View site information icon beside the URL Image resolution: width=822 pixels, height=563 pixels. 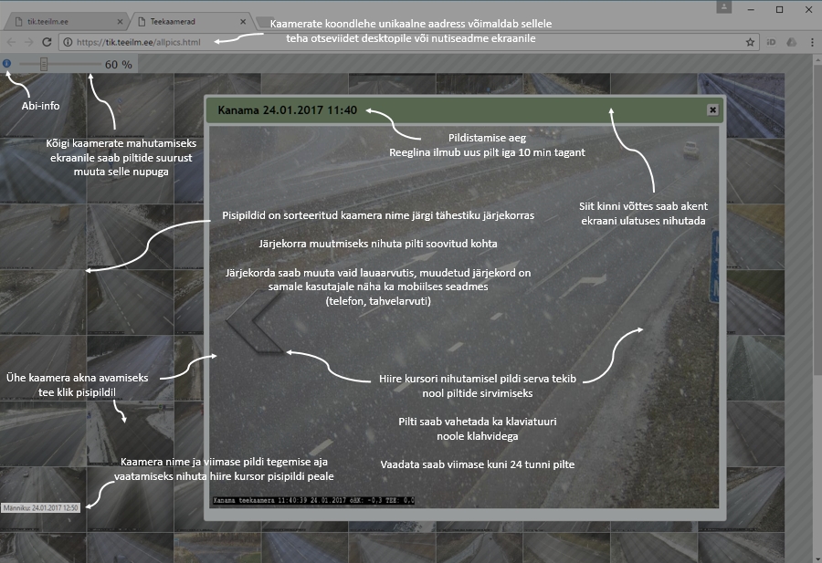click(x=68, y=42)
